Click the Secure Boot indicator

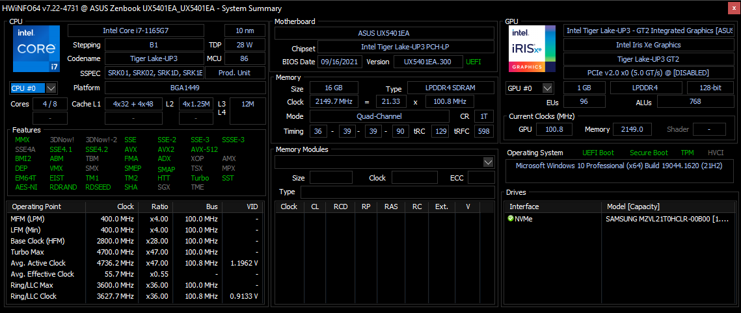pos(649,153)
